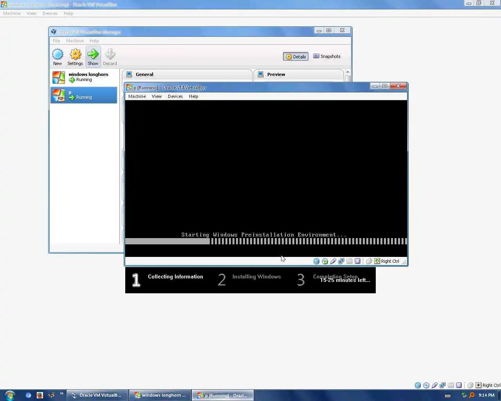Select the 'p' VM entry in list
Screen dimensions: 501x401
coord(84,95)
